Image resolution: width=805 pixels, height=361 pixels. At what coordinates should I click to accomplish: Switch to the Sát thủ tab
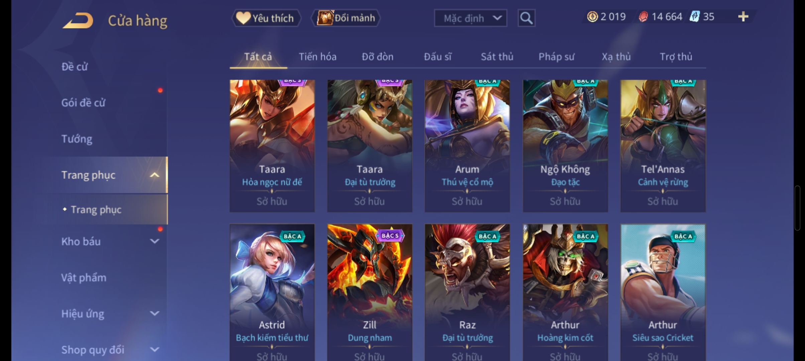497,57
